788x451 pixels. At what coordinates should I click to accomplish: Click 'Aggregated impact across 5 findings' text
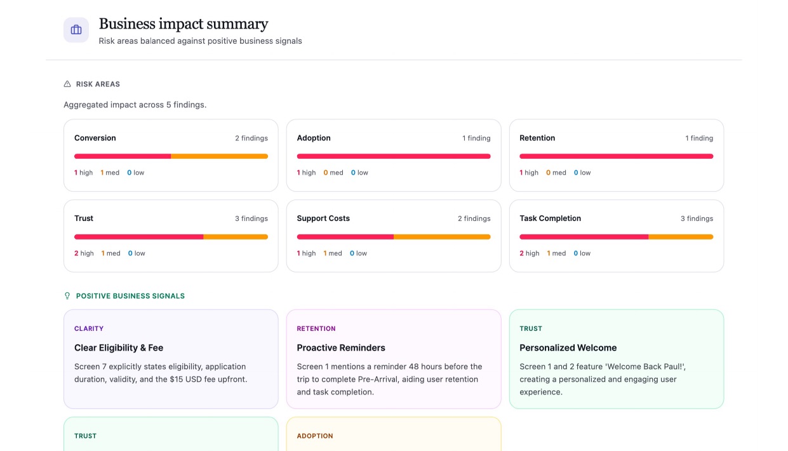point(135,105)
